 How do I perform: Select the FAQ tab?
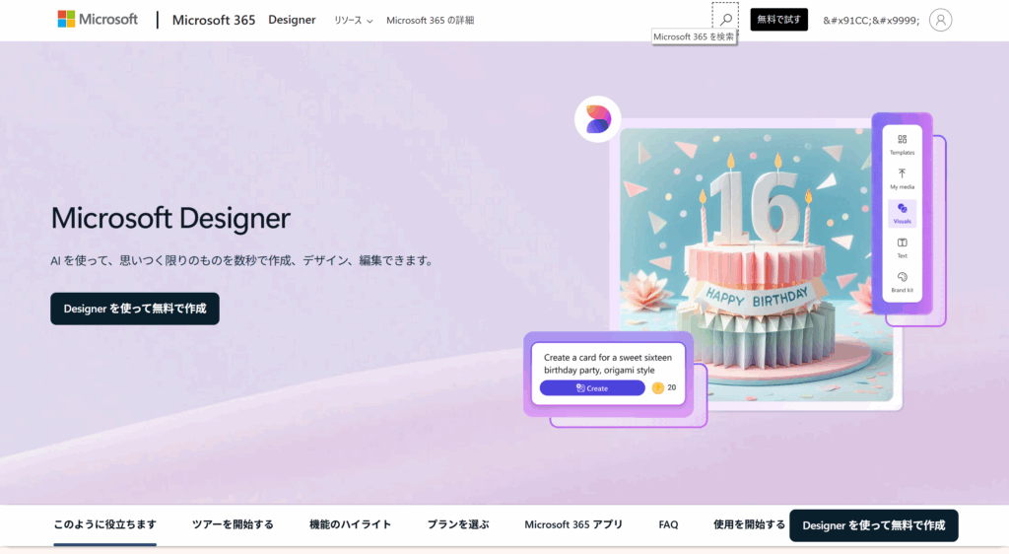coord(668,525)
